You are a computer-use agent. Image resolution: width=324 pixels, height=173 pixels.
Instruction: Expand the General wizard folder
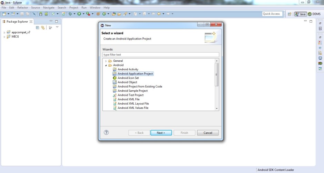coord(106,61)
